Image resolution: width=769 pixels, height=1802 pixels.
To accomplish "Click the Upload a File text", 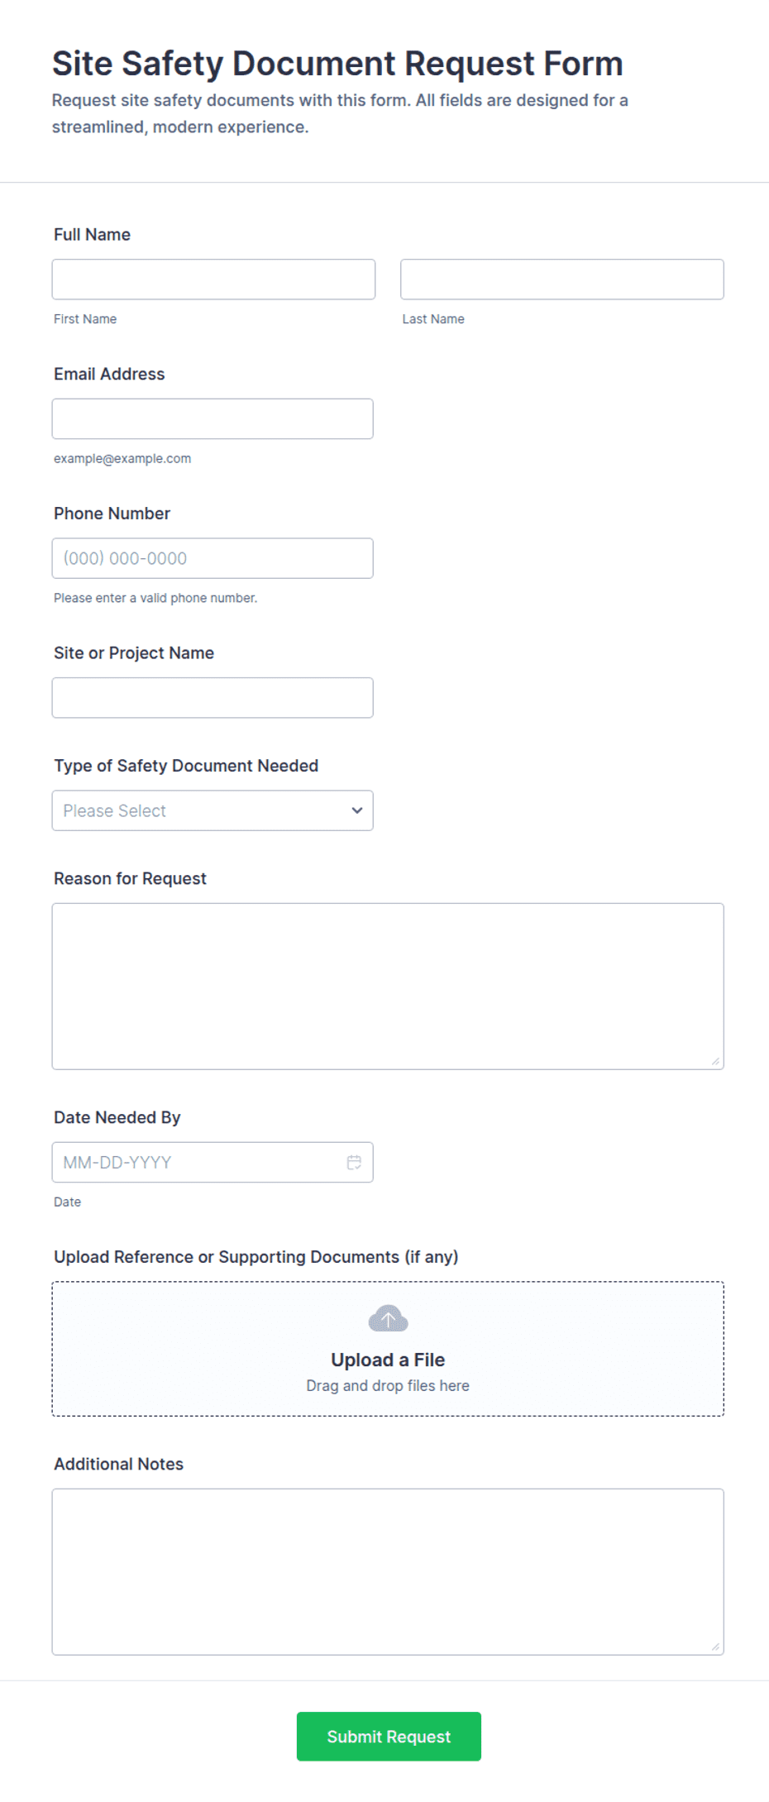I will pyautogui.click(x=388, y=1360).
